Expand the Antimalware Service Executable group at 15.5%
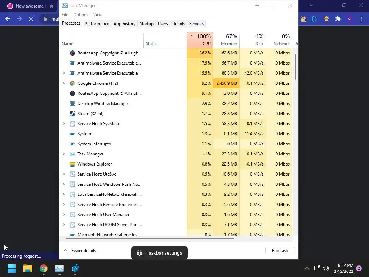Viewport: 369px width, 277px height. click(x=63, y=73)
